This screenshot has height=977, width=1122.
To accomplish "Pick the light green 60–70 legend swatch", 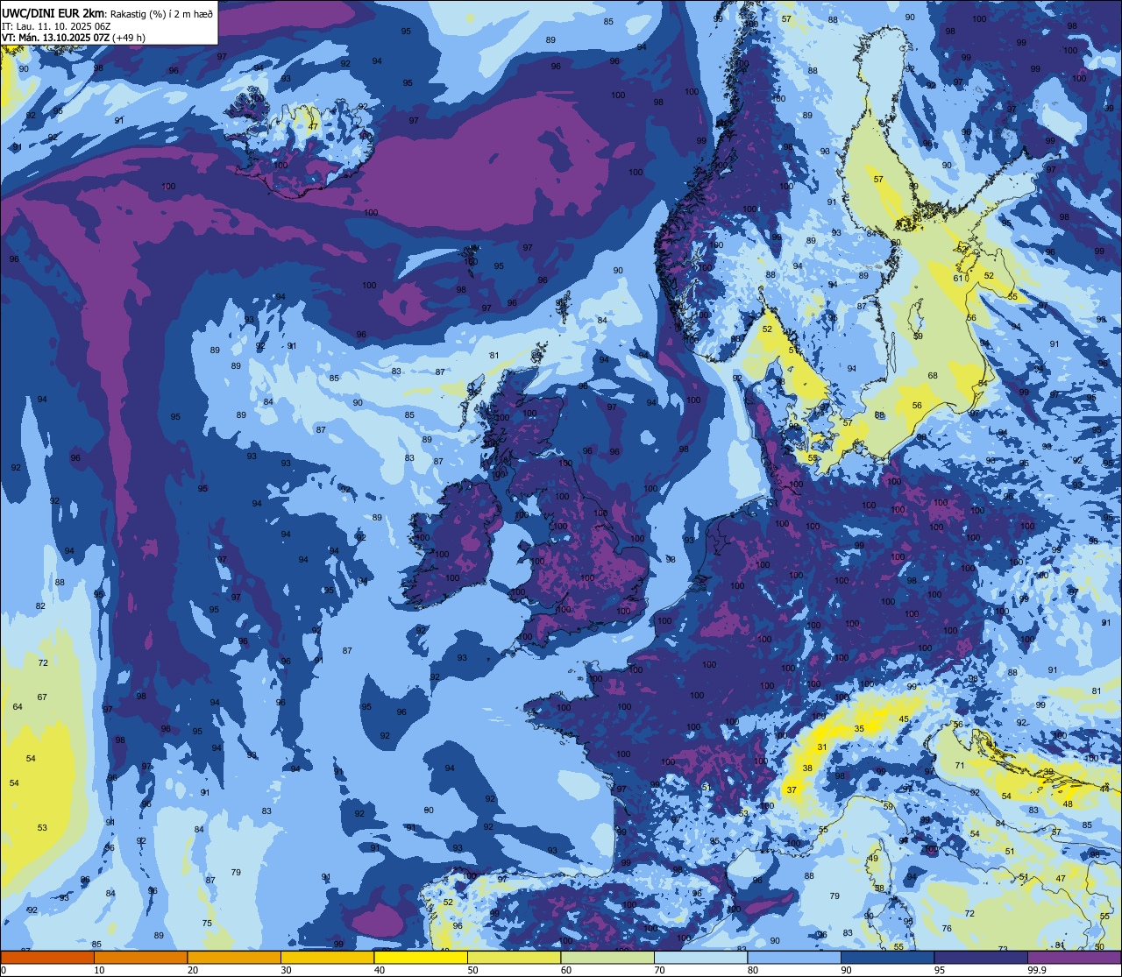I will click(607, 958).
